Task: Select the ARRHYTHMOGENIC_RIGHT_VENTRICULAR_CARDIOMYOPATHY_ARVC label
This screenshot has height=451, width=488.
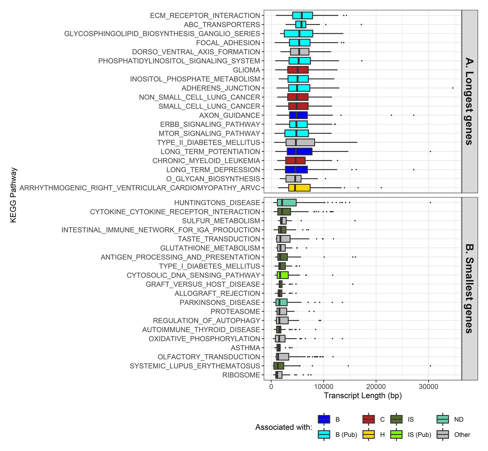Action: (140, 188)
